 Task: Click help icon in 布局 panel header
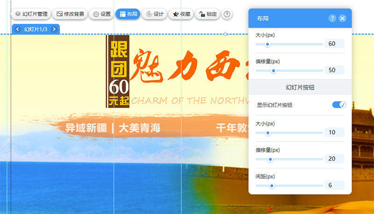(332, 18)
